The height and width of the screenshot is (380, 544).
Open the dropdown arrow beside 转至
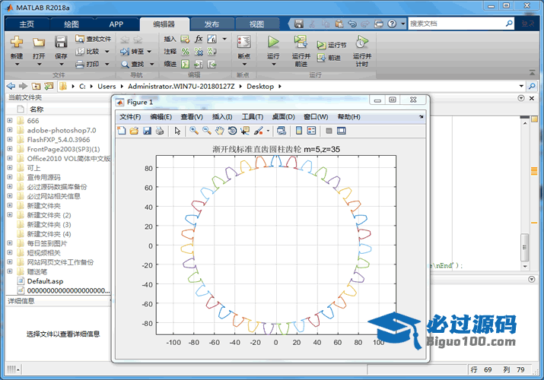(x=149, y=52)
